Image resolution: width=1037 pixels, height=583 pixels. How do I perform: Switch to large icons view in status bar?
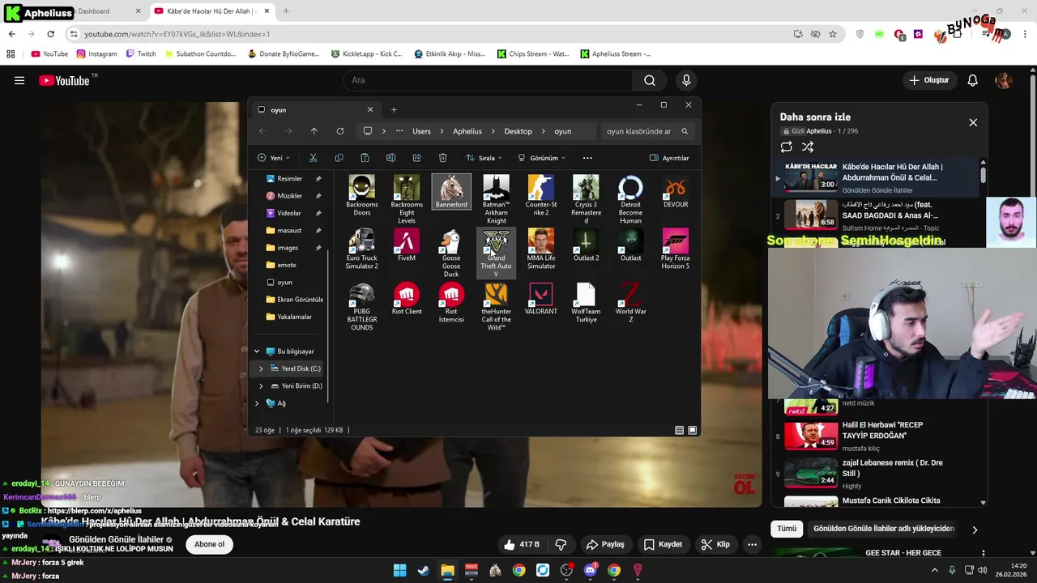tap(692, 430)
